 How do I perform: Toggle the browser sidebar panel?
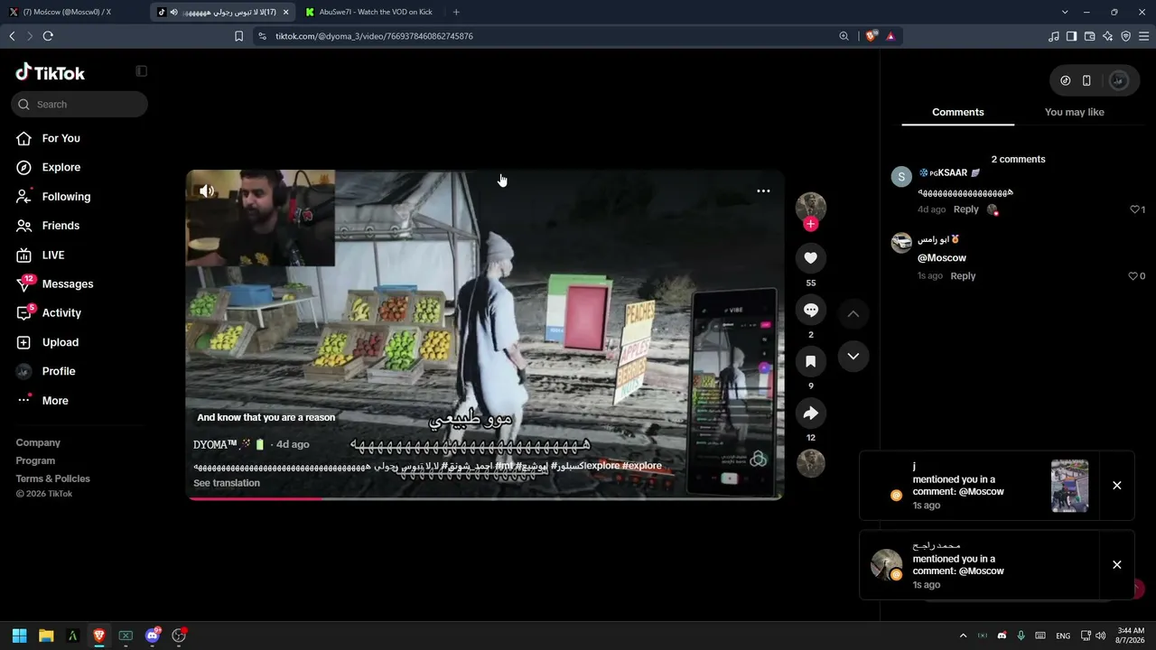coord(1071,36)
